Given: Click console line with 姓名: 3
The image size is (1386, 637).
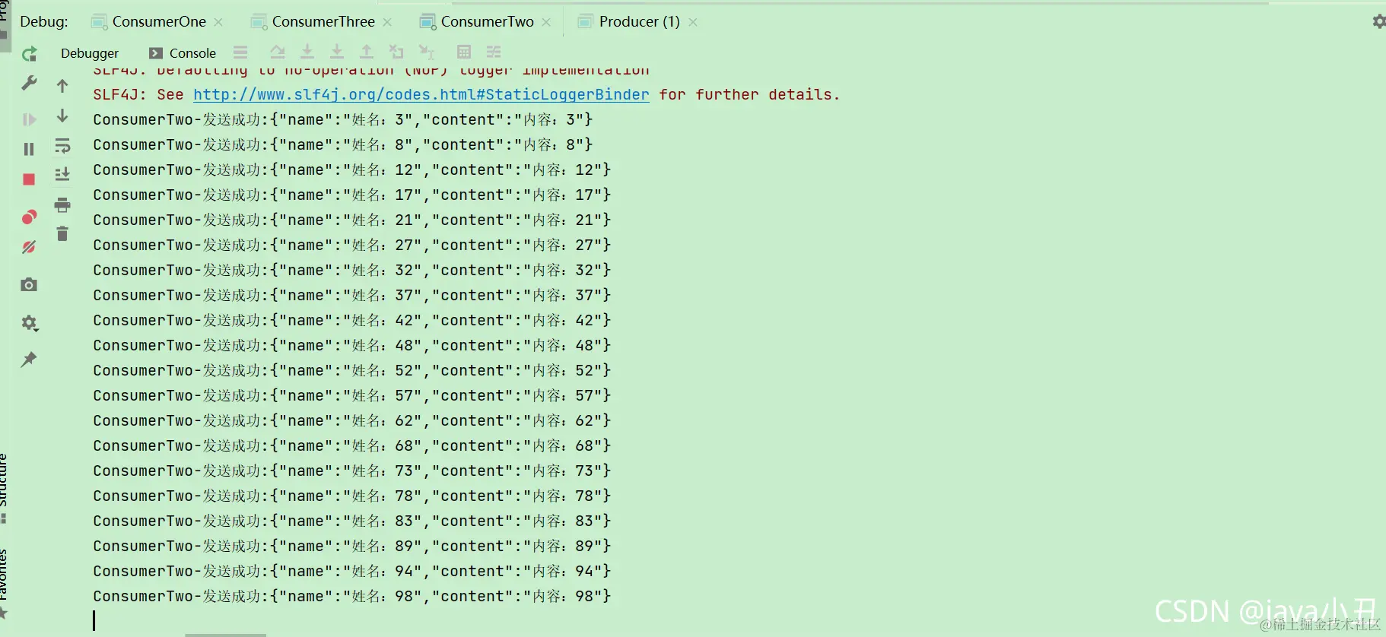Looking at the screenshot, I should tap(343, 119).
